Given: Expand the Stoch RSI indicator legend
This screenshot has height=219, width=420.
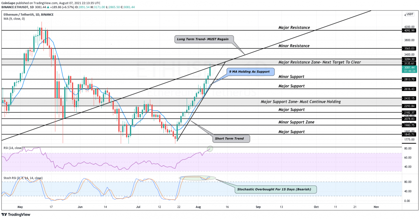Looking at the screenshot, I should tap(23, 178).
